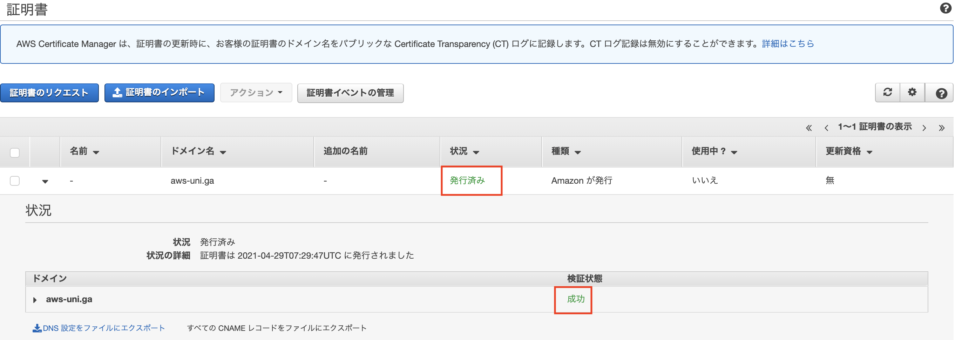Viewport: 962px width, 340px height.
Task: Click the refresh icon to reload certificates
Action: point(888,92)
